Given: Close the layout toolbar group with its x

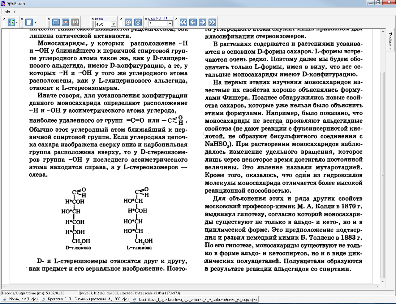Looking at the screenshot, I should (4, 19).
